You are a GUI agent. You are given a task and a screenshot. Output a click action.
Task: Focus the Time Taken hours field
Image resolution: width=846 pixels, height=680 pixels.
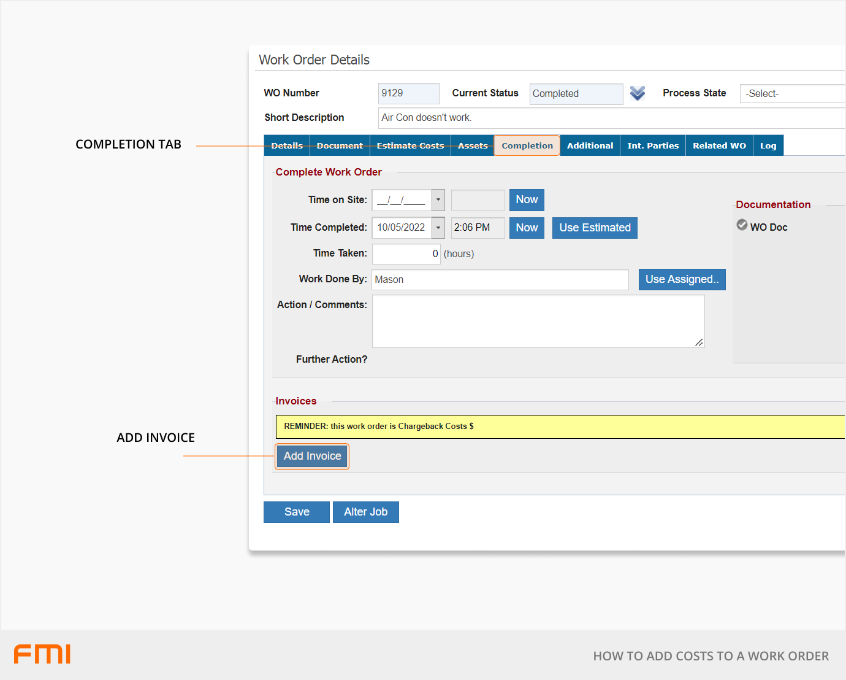406,254
